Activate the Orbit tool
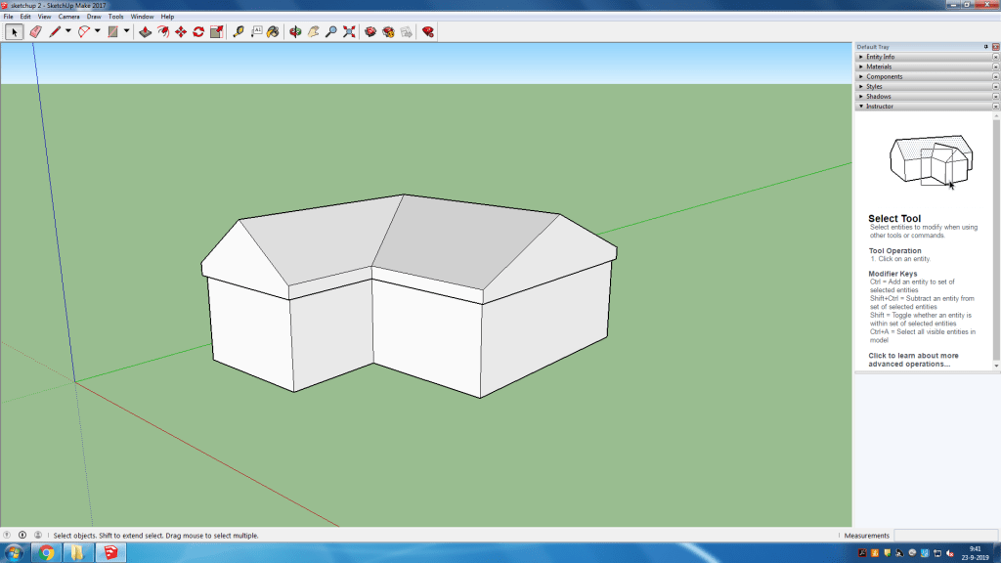This screenshot has height=563, width=1001. (x=295, y=32)
